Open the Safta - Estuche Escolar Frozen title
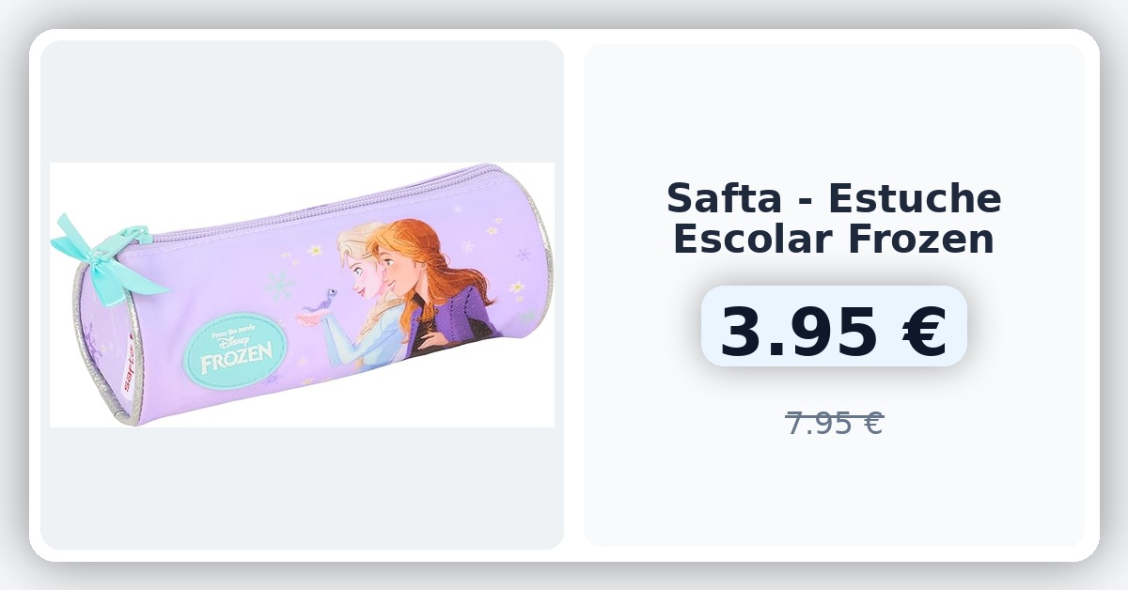1128x590 pixels. point(834,219)
